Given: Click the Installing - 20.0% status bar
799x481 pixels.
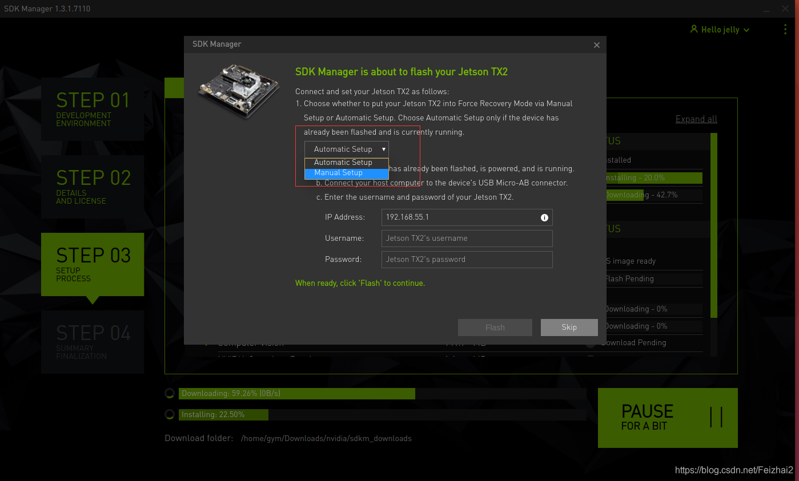Looking at the screenshot, I should tap(654, 178).
